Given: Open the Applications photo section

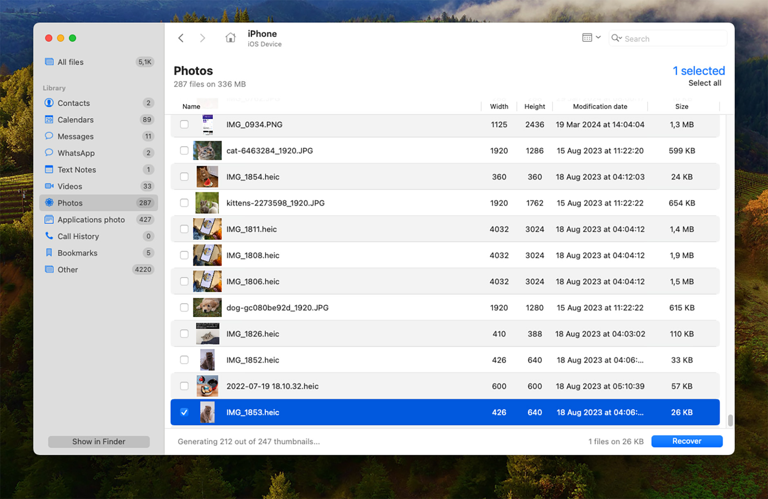Looking at the screenshot, I should point(92,219).
